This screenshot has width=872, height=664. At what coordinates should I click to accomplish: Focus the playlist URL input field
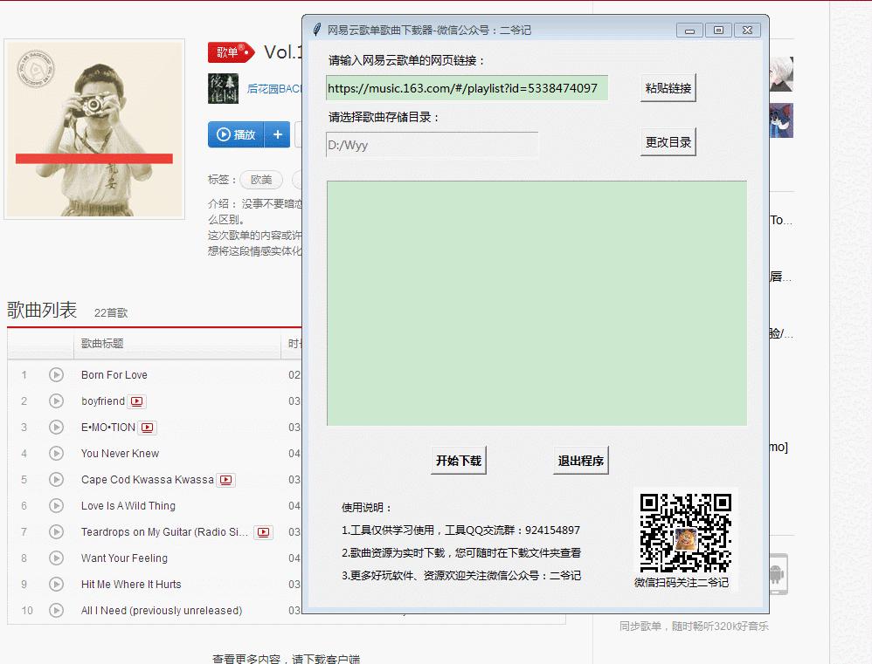pos(467,88)
